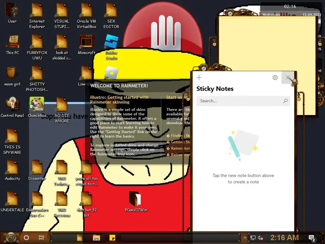The width and height of the screenshot is (325, 244).
Task: Open 'Finding Skins' Rainmeter link
Action: 178,135
